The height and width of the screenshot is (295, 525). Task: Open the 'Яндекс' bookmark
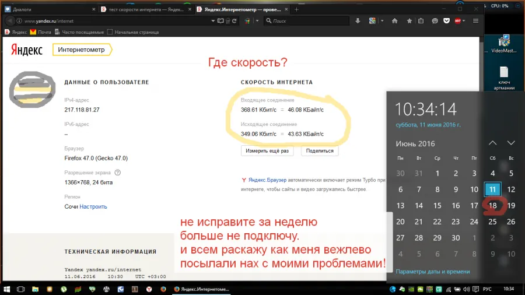tap(16, 32)
